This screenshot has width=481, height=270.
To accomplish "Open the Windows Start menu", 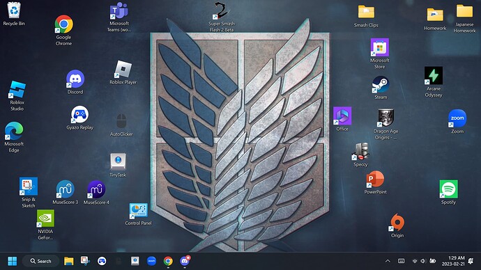I will (x=13, y=261).
